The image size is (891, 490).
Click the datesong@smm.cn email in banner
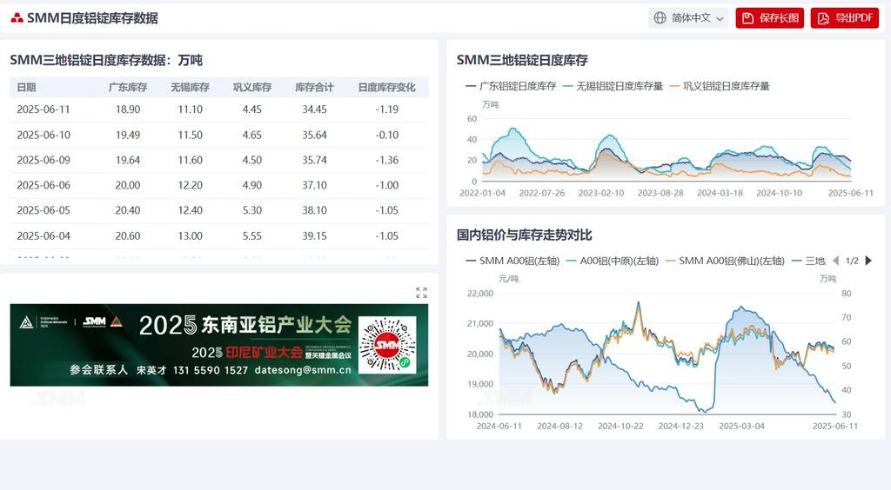[303, 370]
